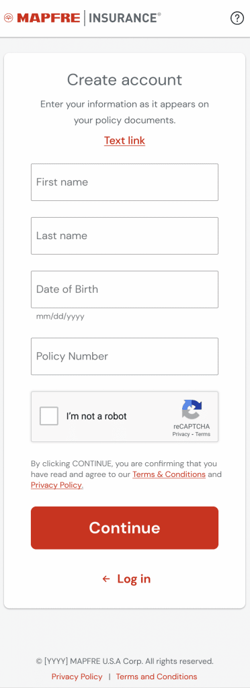
Task: Activate the Policy Number field
Action: (124, 356)
